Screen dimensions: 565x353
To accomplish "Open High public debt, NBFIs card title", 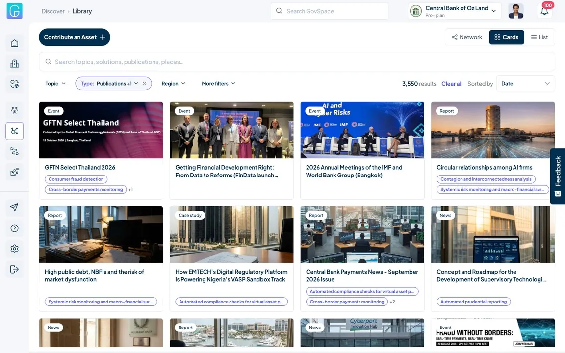I will 94,276.
